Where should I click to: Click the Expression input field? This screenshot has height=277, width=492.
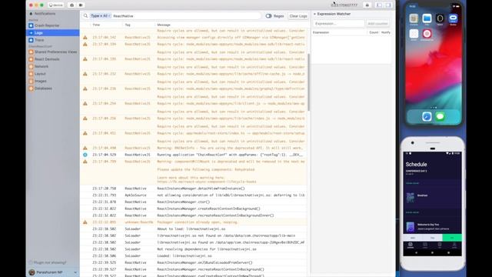338,24
